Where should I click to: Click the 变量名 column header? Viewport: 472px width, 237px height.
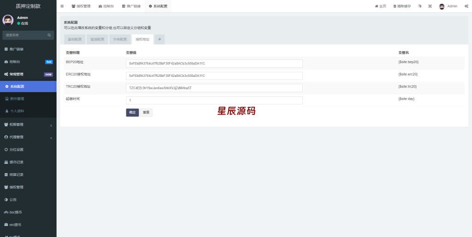click(403, 52)
